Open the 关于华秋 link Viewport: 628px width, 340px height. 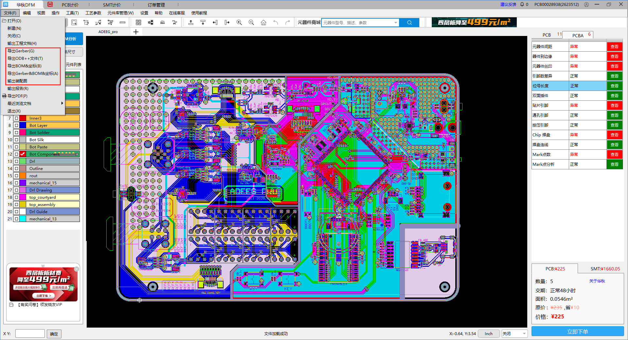597,281
